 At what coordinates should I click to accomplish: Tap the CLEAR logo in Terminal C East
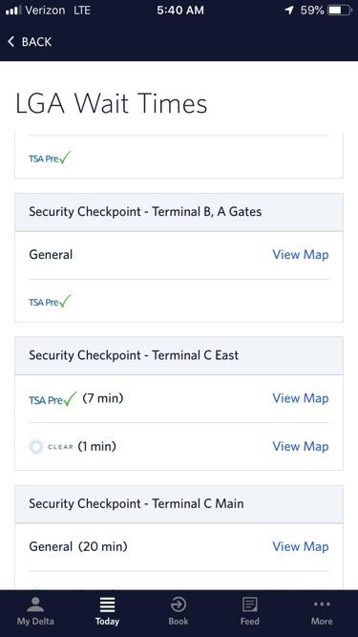(52, 447)
